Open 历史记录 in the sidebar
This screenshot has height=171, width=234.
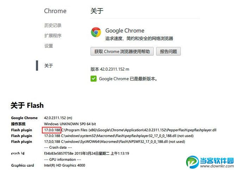point(53,25)
